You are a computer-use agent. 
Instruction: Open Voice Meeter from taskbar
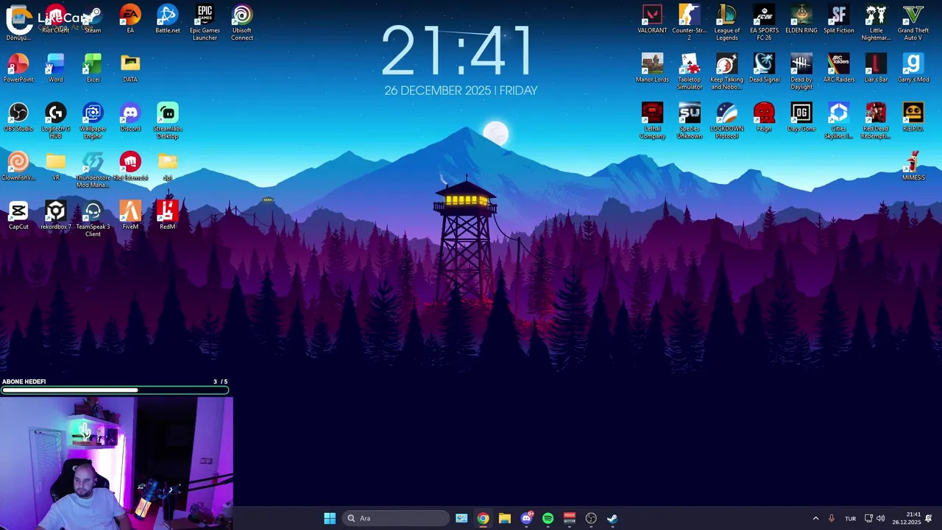569,518
